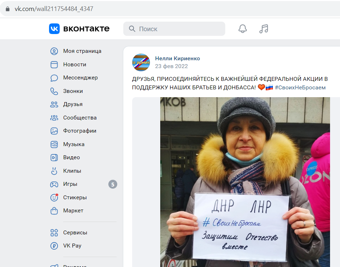Click the Маркет shopping bag icon
The image size is (340, 267).
coord(54,211)
